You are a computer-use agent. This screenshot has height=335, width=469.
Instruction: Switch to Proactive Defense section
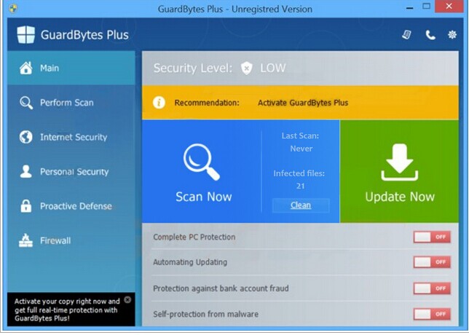point(71,206)
